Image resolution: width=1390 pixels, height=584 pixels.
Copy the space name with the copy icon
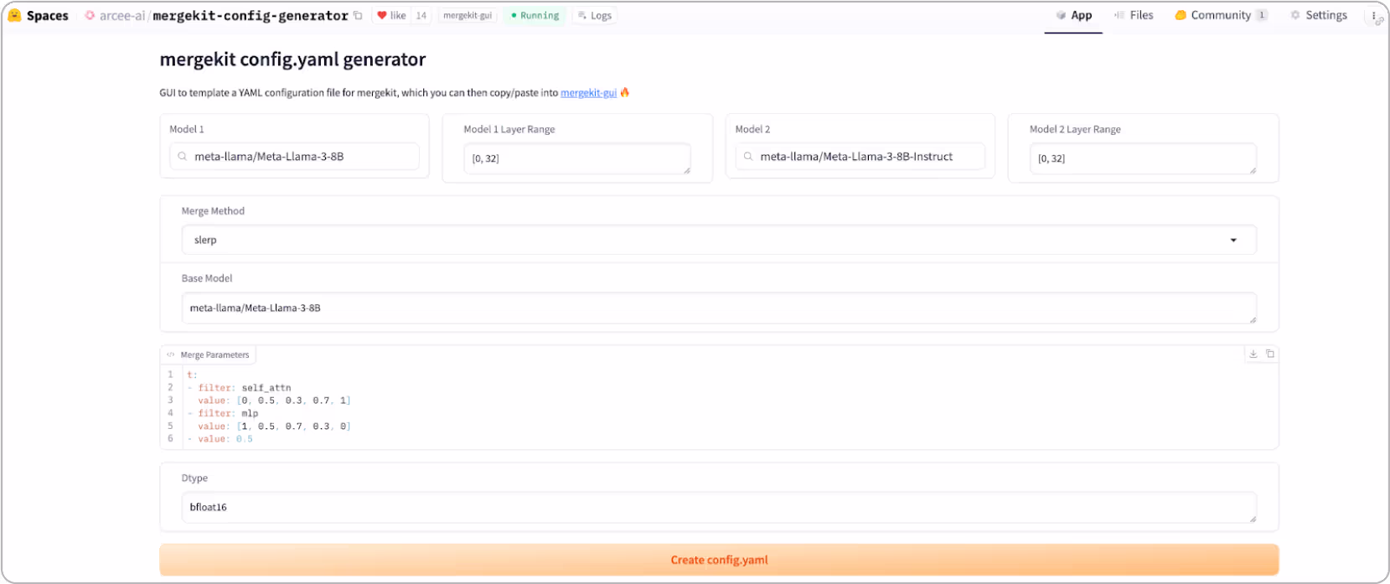[x=358, y=15]
